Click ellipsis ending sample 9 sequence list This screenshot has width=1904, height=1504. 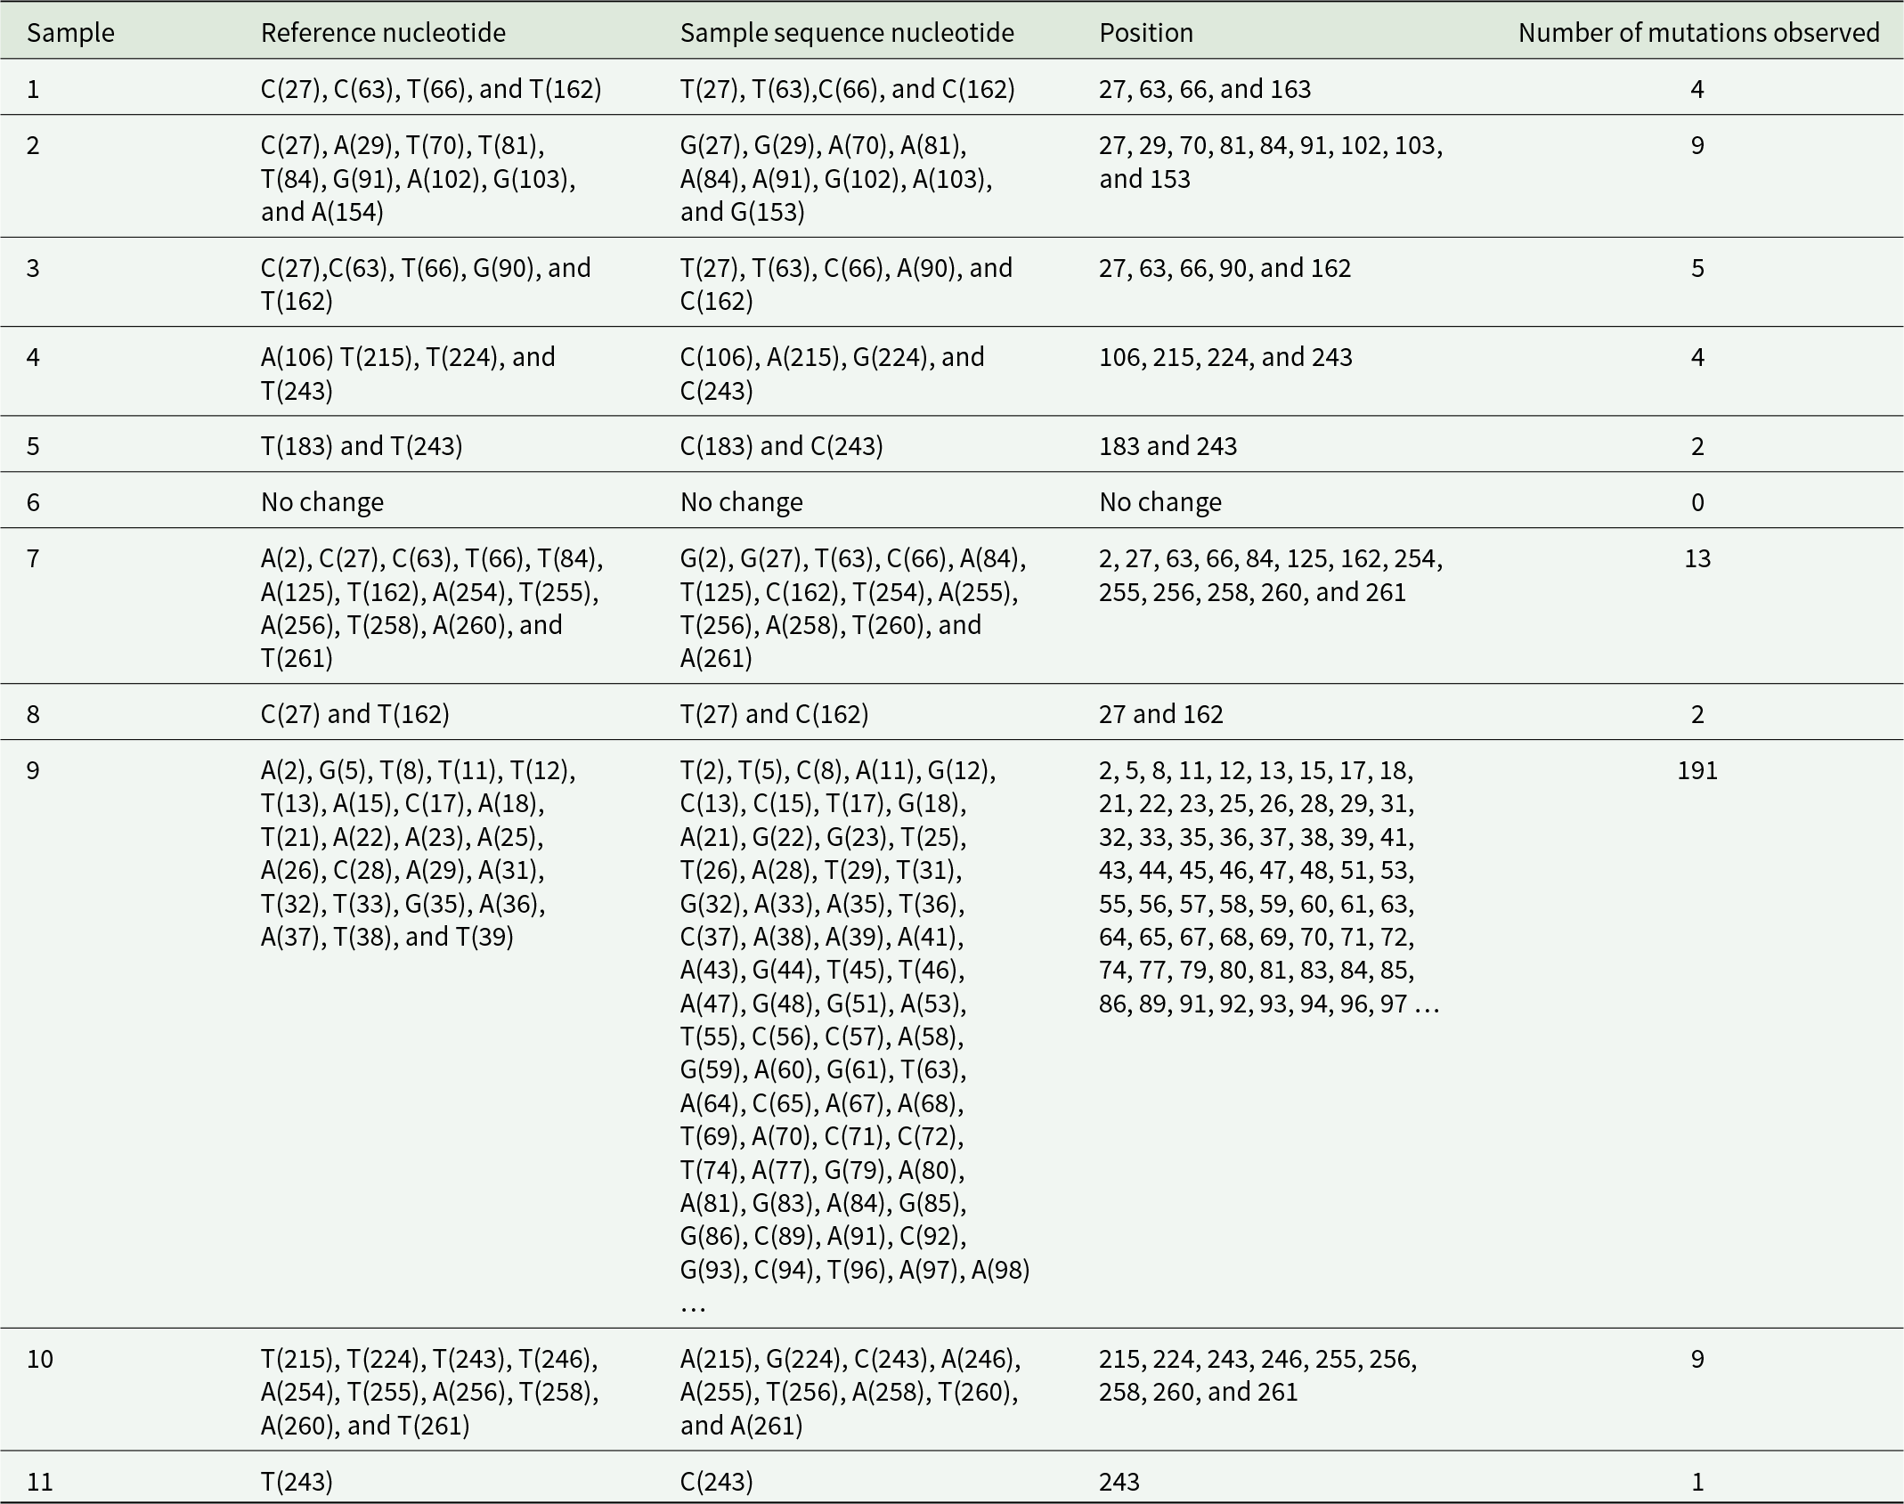point(693,1306)
